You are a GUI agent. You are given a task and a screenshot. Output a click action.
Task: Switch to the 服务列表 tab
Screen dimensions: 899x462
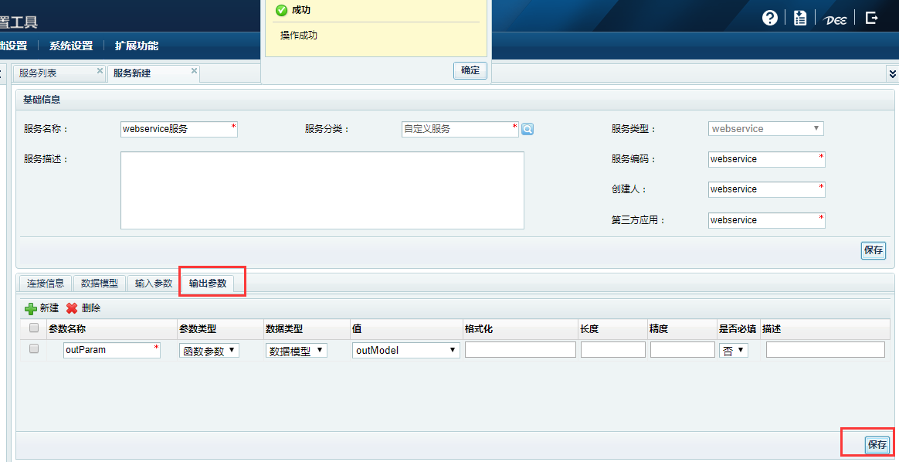click(x=38, y=73)
